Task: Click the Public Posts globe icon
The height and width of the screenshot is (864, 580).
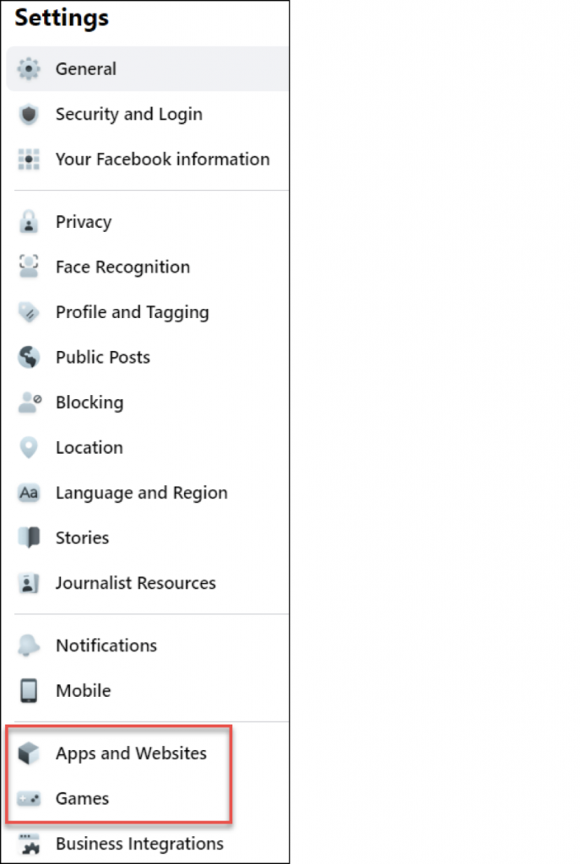Action: (29, 357)
